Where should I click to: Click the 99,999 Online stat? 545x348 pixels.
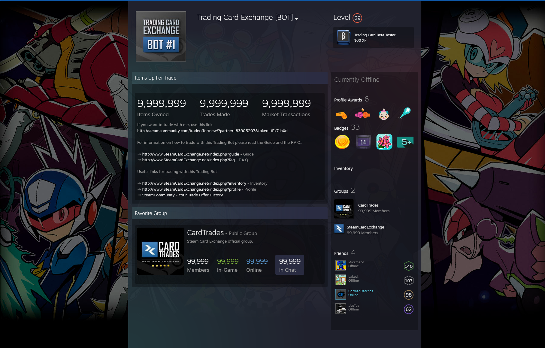(x=257, y=265)
